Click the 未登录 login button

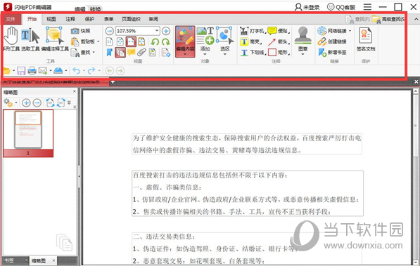(x=307, y=7)
